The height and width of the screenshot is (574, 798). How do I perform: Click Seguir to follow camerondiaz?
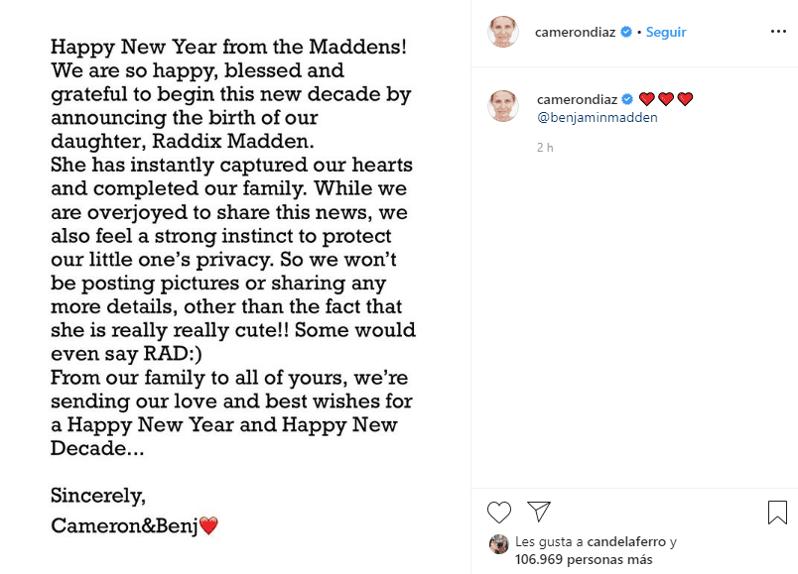click(665, 32)
